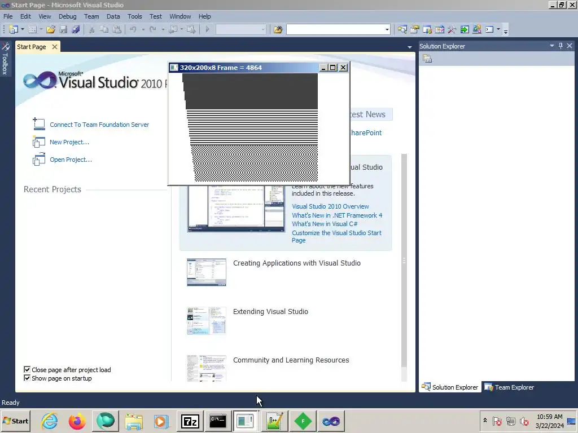Open the Start Page toolbar icon
This screenshot has height=433, width=578.
click(465, 29)
